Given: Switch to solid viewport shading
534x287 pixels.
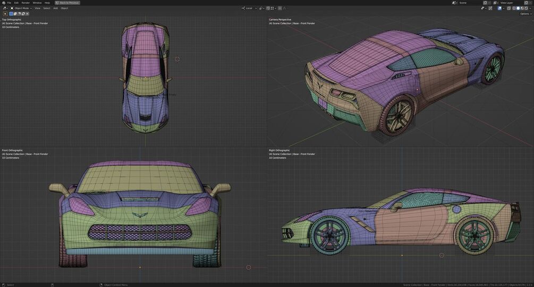Looking at the screenshot, I should (519, 8).
